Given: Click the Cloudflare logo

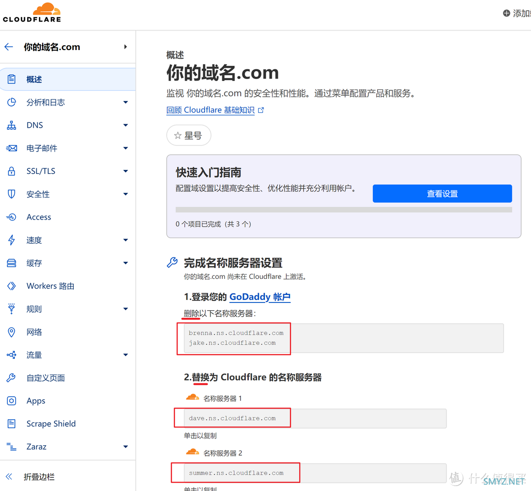Looking at the screenshot, I should point(32,12).
